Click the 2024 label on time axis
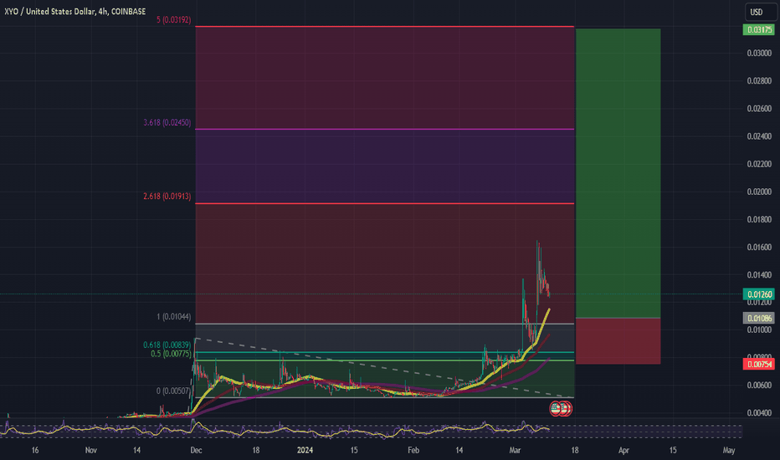Viewport: 780px width, 460px height. click(305, 450)
